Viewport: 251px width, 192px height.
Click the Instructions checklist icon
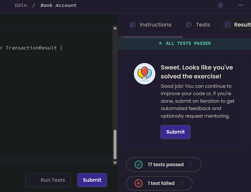coord(132,25)
